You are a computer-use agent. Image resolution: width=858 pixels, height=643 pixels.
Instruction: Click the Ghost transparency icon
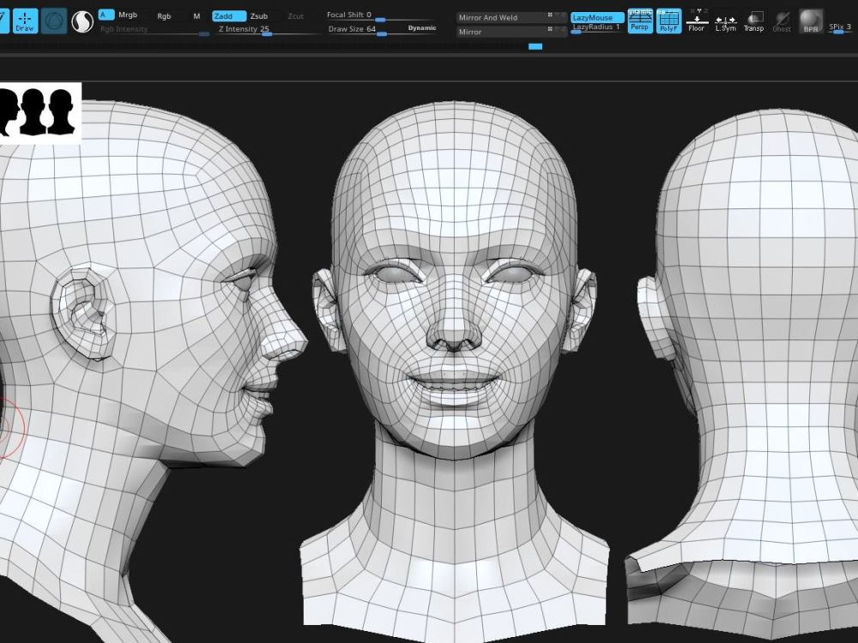tap(782, 21)
